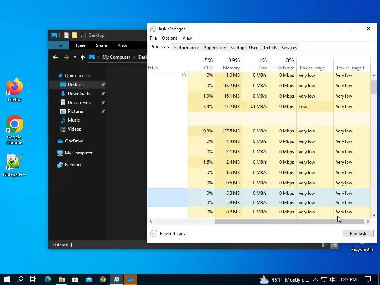This screenshot has width=380, height=285.
Task: Open Chrome from the taskbar
Action: pyautogui.click(x=103, y=279)
